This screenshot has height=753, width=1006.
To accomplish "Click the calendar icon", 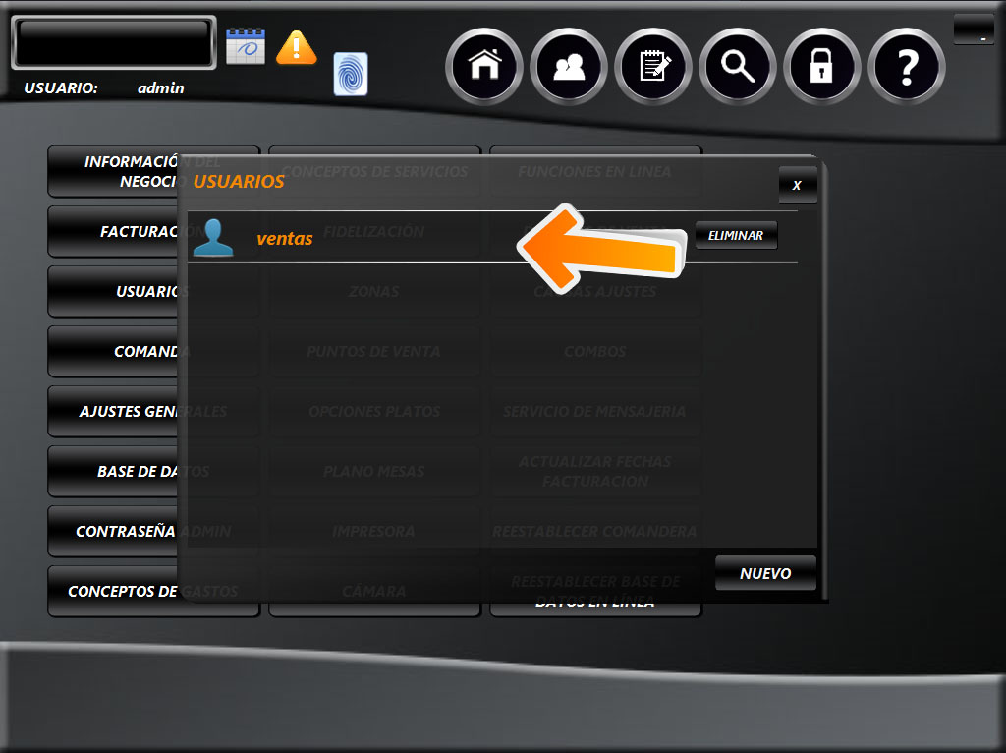I will point(246,46).
